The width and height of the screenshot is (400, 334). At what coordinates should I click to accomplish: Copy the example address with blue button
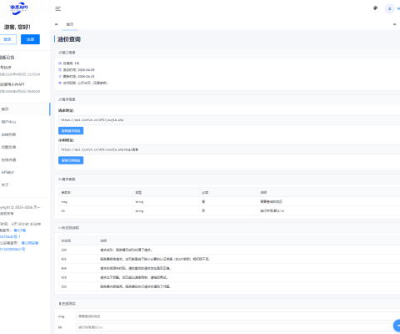click(x=71, y=160)
